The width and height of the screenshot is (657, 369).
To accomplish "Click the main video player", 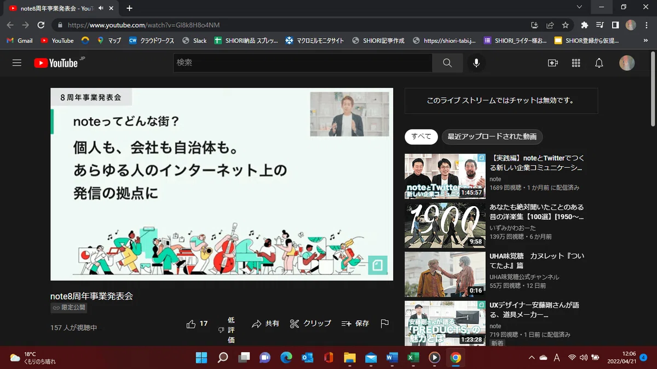I will click(x=222, y=184).
